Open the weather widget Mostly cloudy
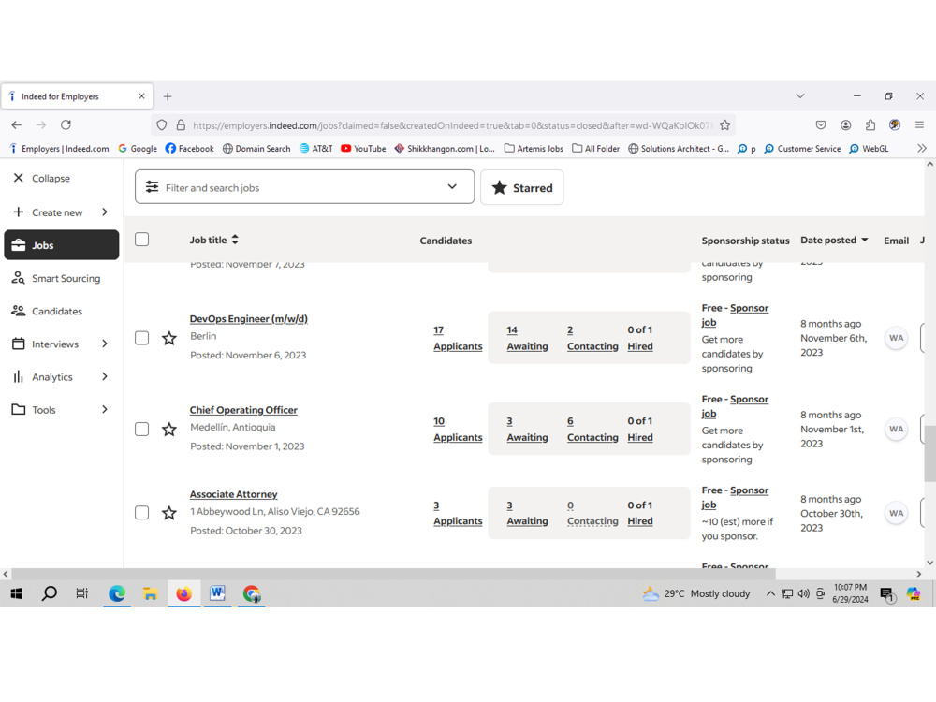 pos(696,593)
